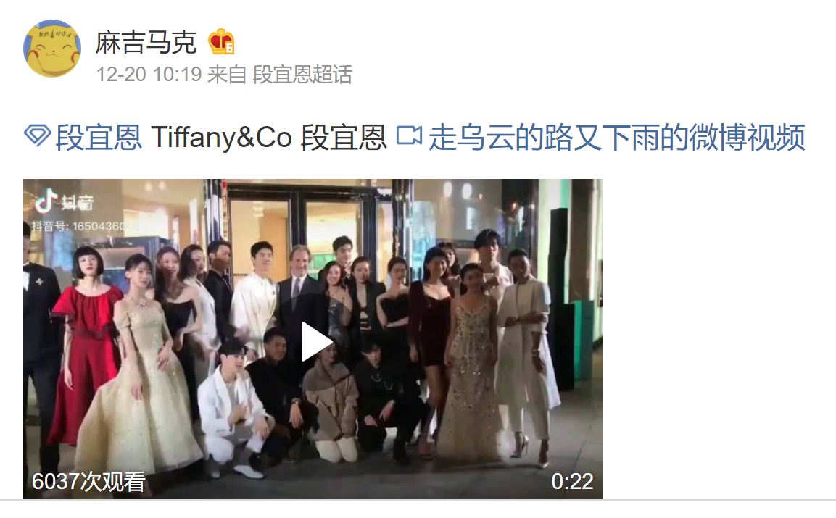Open the 麻吉马克 cat avatar
This screenshot has width=836, height=518.
click(x=51, y=49)
